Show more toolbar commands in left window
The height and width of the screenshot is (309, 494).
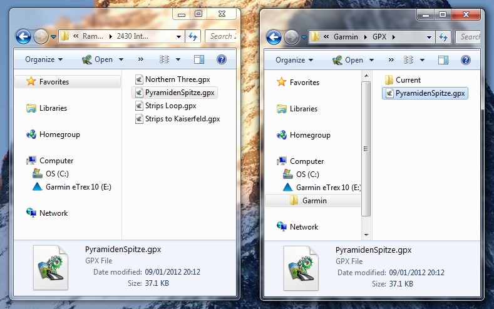pyautogui.click(x=141, y=60)
